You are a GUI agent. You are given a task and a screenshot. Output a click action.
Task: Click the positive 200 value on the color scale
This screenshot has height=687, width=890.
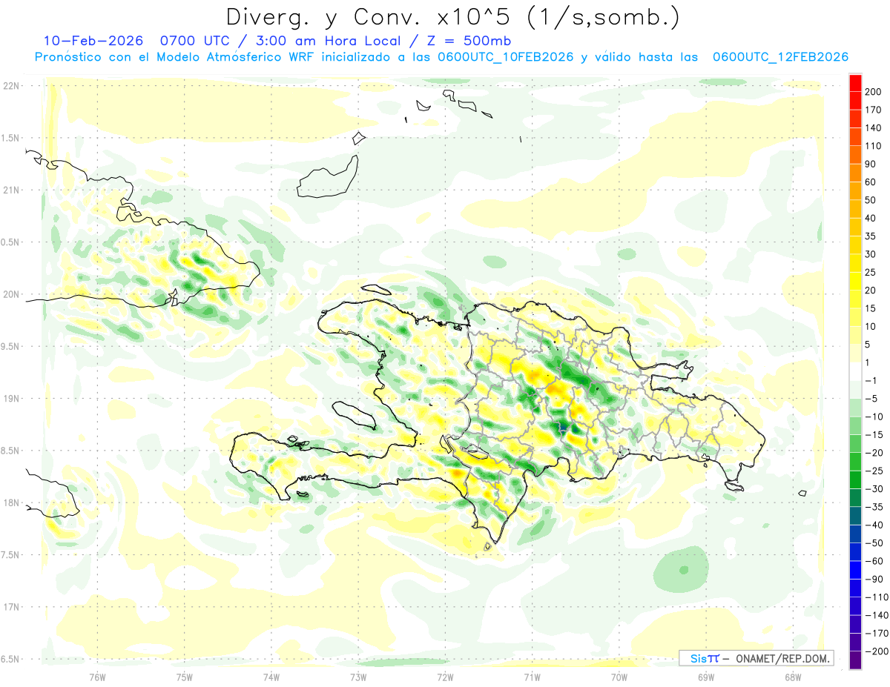(x=874, y=92)
